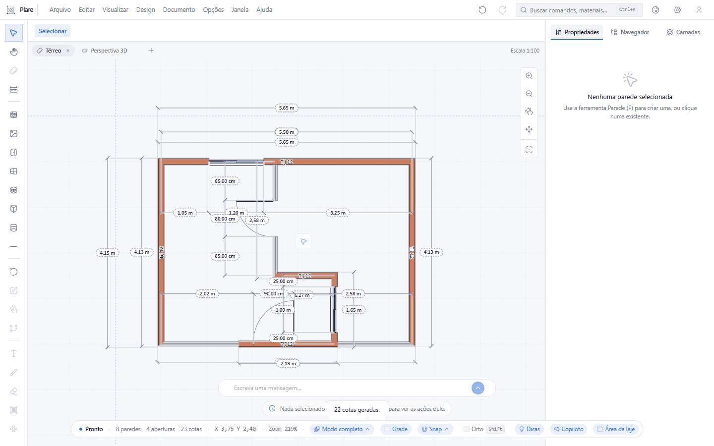The image size is (714, 446).
Task: Open the text tool
Action: click(x=14, y=353)
